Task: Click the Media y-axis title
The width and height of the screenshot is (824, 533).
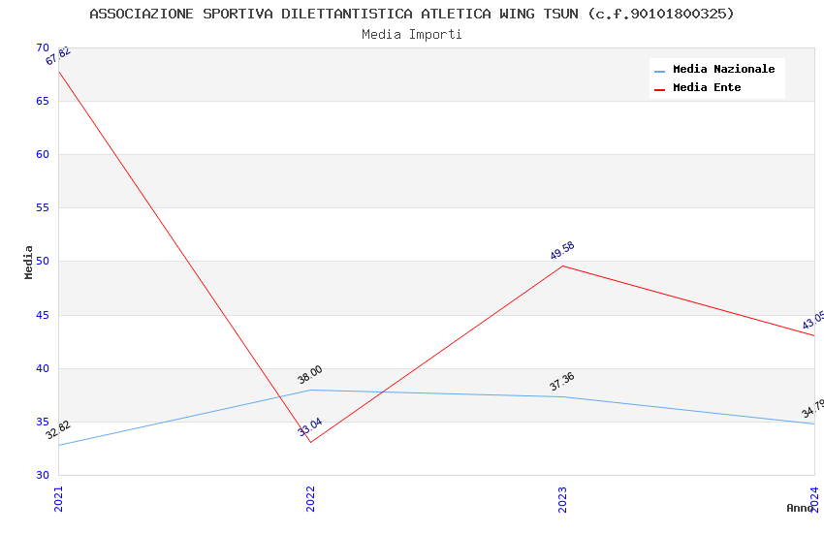Action: pyautogui.click(x=29, y=262)
